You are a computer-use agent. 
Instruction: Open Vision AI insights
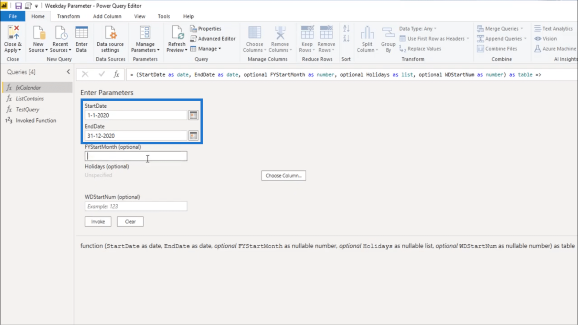546,39
